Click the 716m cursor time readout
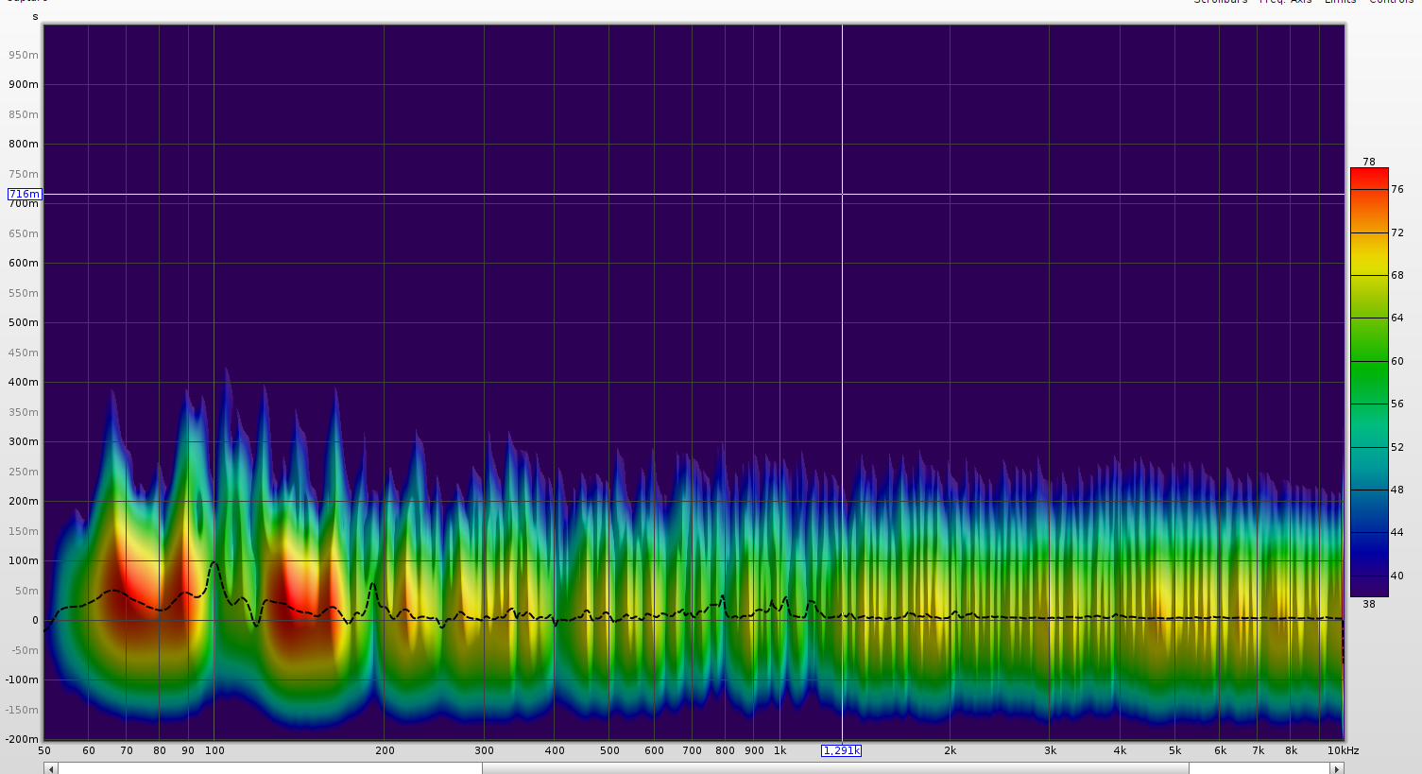Screen dimensions: 1422x774 [25, 194]
